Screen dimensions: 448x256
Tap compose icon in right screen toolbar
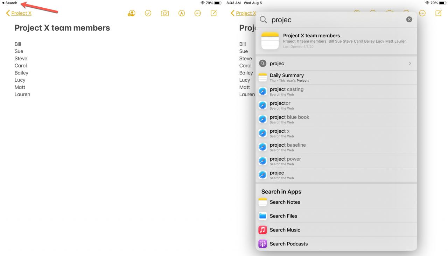pyautogui.click(x=439, y=13)
